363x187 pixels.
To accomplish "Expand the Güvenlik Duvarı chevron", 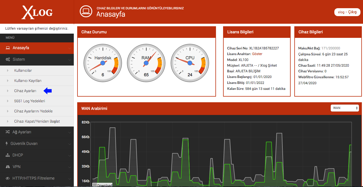I will [70, 144].
